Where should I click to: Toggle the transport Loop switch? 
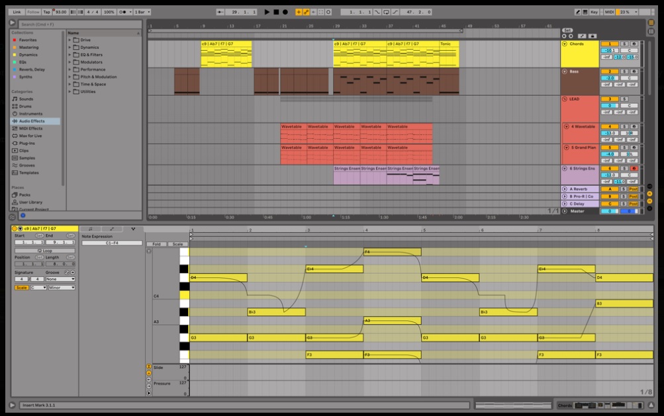click(x=386, y=12)
